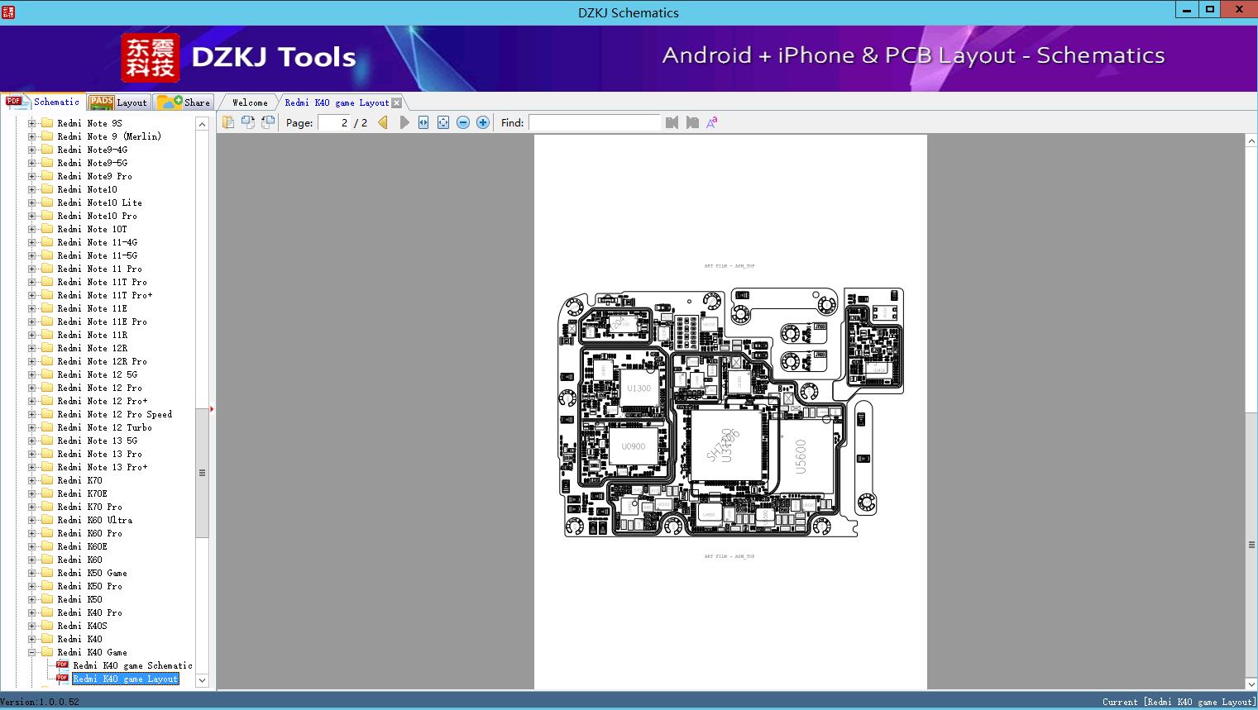1258x710 pixels.
Task: Expand the Redmi K60 Ultra folder
Action: click(31, 520)
